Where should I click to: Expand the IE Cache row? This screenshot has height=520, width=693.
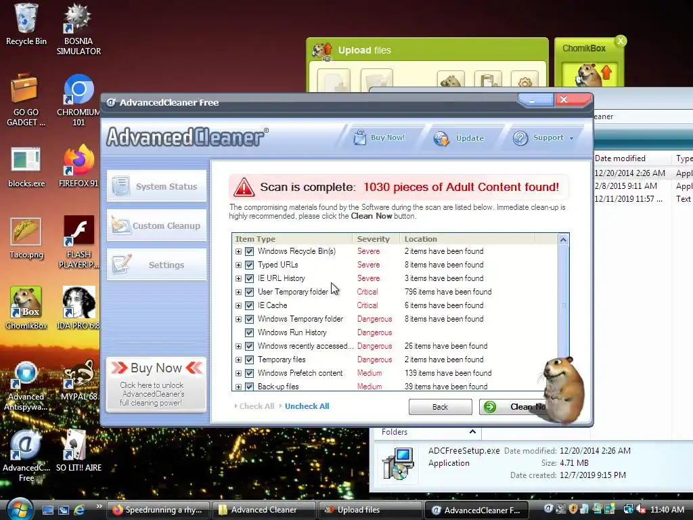click(x=238, y=305)
